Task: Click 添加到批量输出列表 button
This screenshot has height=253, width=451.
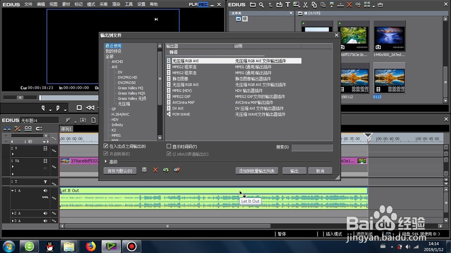Action: tap(257, 171)
